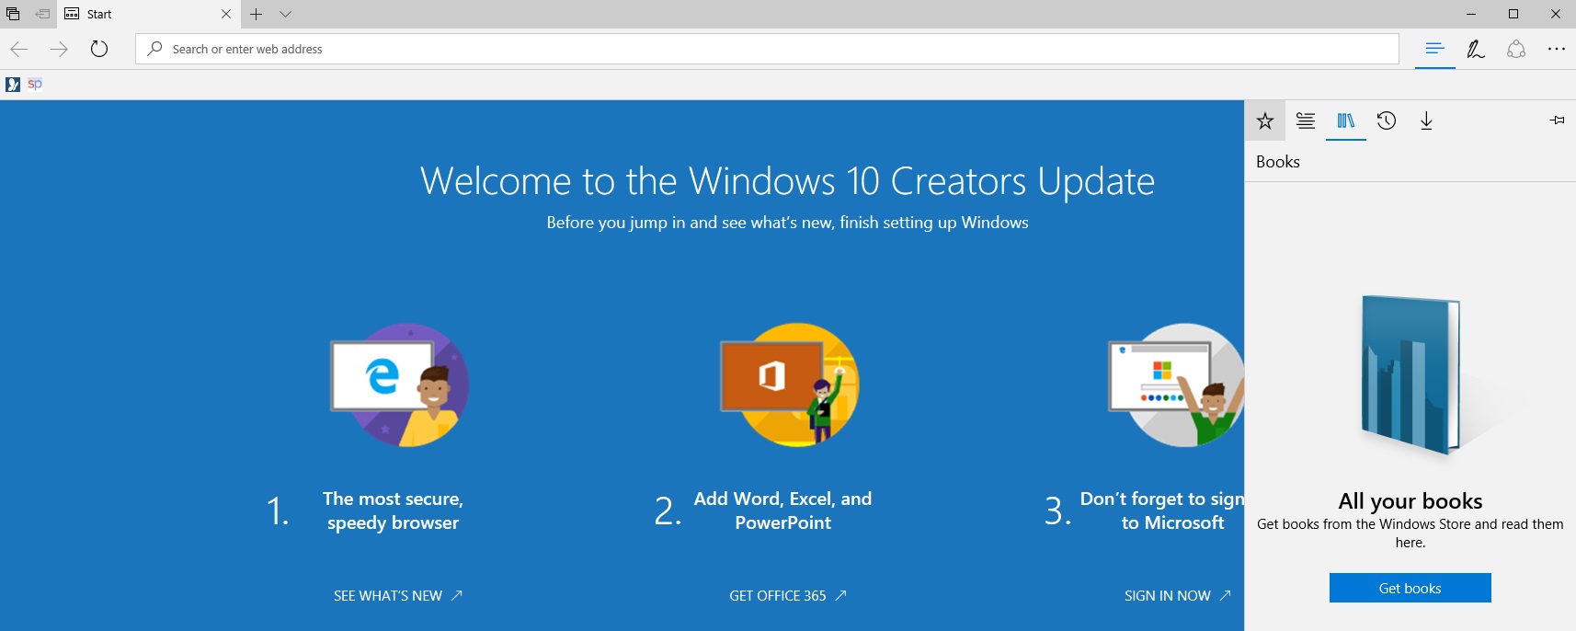
Task: Click the Get books button
Action: click(1410, 588)
